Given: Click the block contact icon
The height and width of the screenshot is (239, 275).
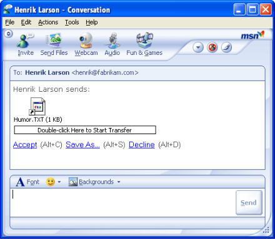Looking at the screenshot, I should [212, 47].
